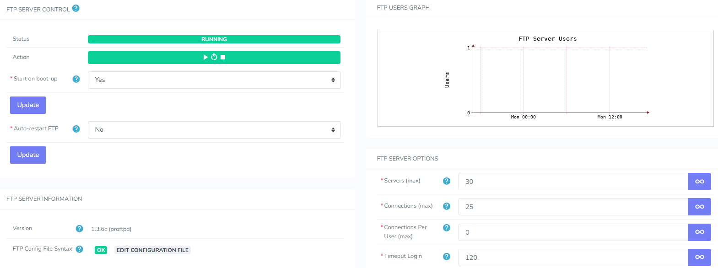Open the Start on boot-up dropdown
The height and width of the screenshot is (268, 718).
click(x=214, y=80)
